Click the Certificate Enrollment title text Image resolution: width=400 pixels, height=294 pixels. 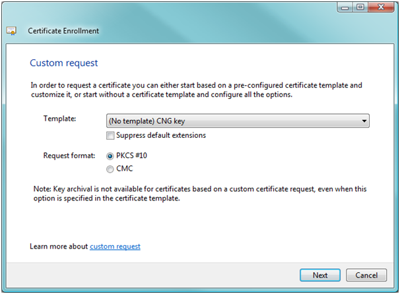click(x=63, y=31)
